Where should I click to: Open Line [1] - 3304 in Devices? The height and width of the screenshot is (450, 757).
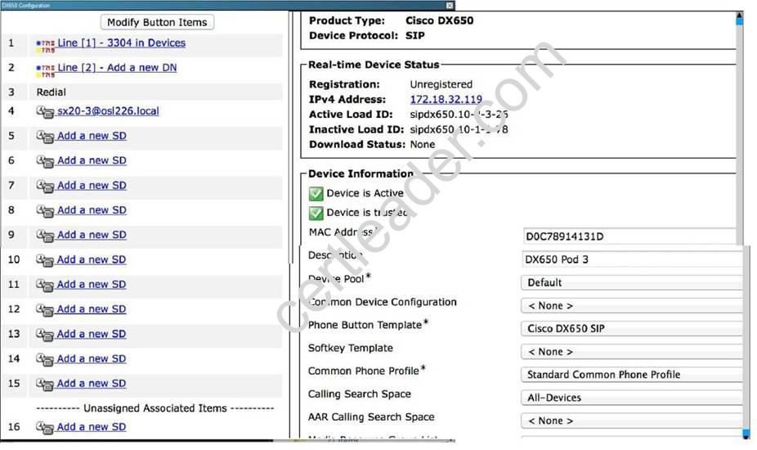point(121,43)
